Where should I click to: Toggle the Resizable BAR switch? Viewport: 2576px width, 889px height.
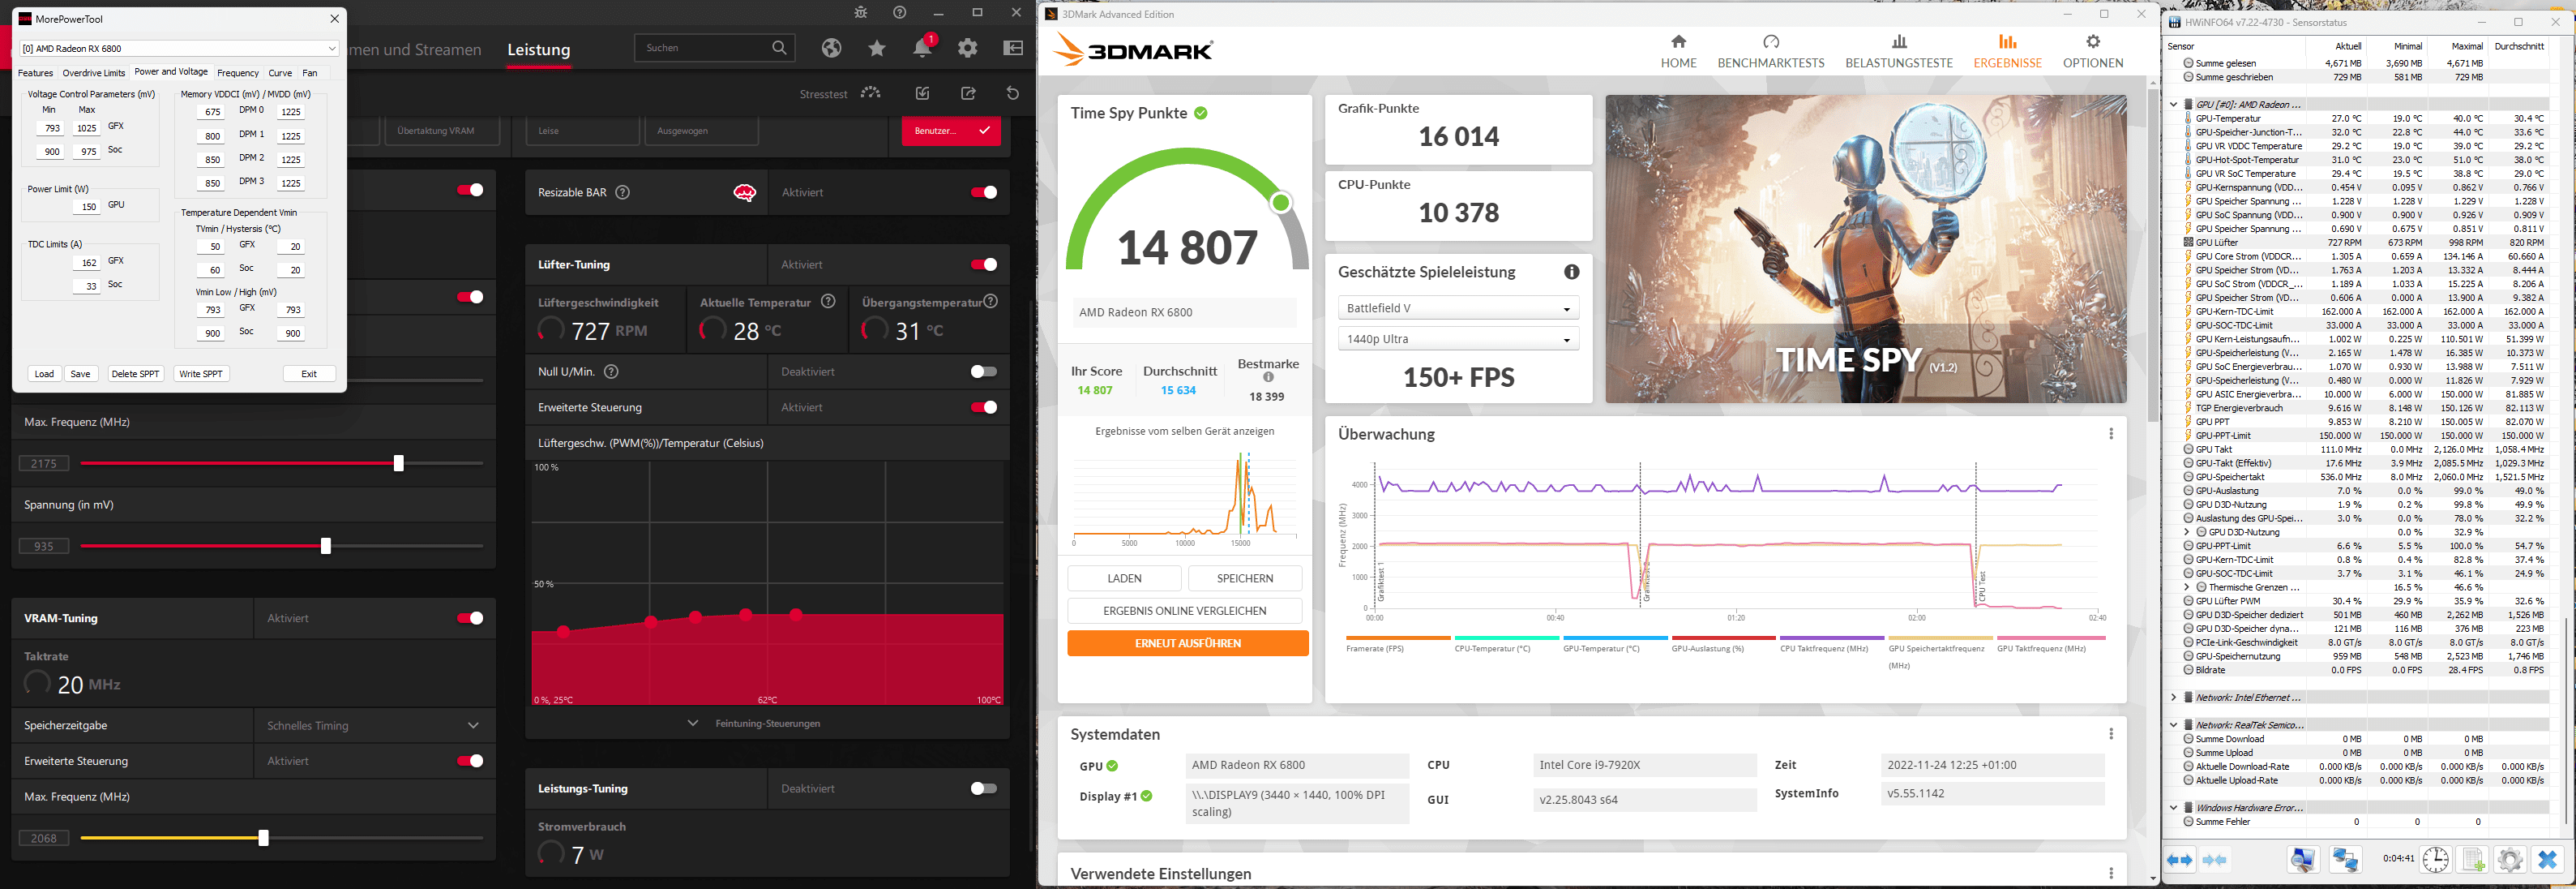[x=983, y=192]
